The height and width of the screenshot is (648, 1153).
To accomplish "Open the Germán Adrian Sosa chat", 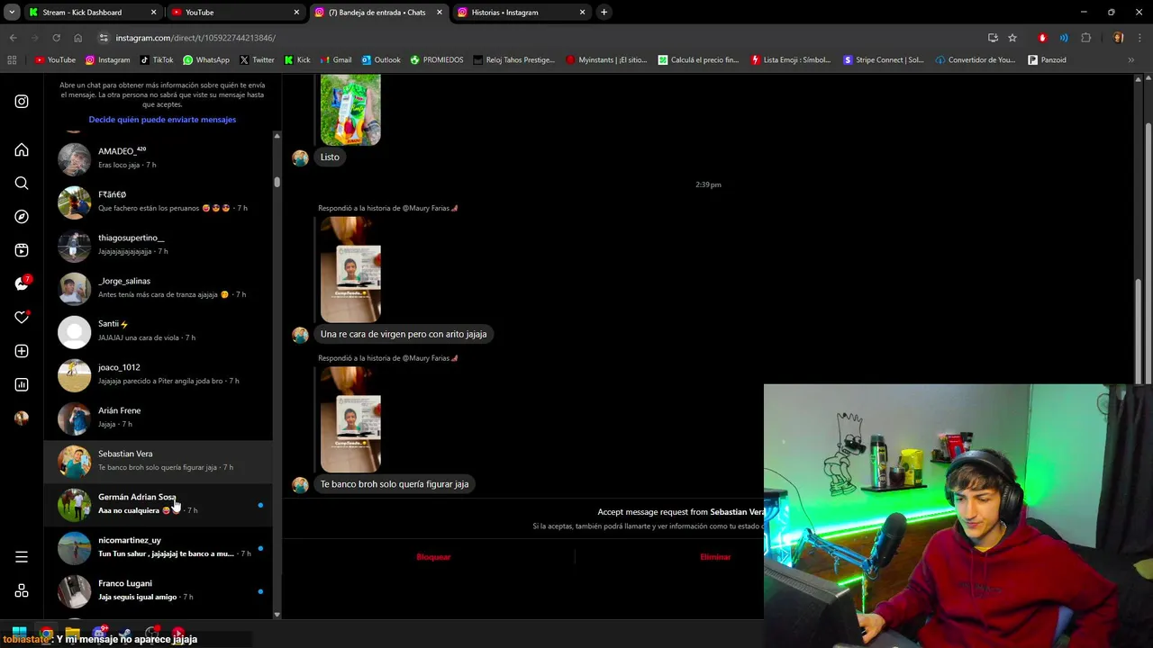I will click(x=159, y=504).
